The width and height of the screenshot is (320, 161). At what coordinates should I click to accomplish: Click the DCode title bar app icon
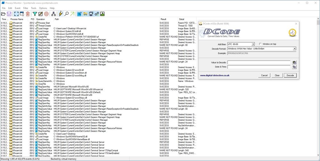tap(201, 24)
